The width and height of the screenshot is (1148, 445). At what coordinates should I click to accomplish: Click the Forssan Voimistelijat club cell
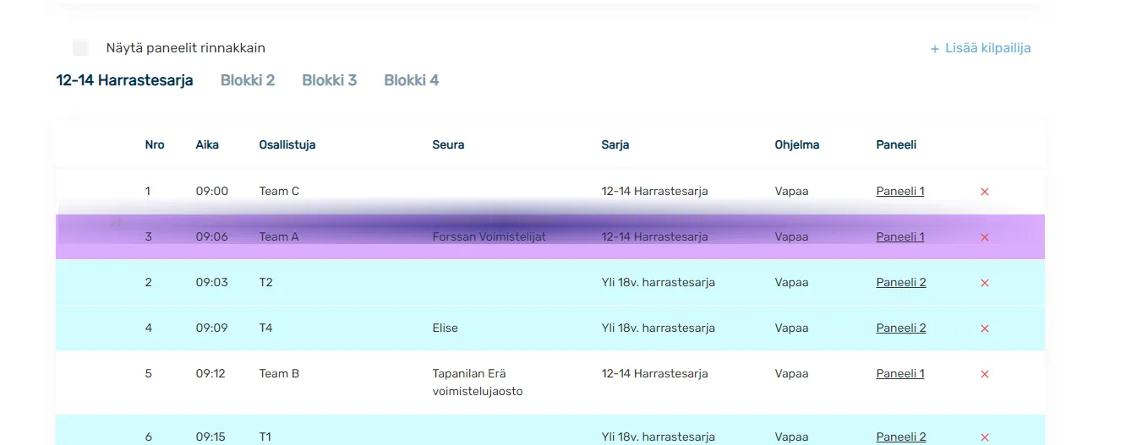(x=489, y=236)
